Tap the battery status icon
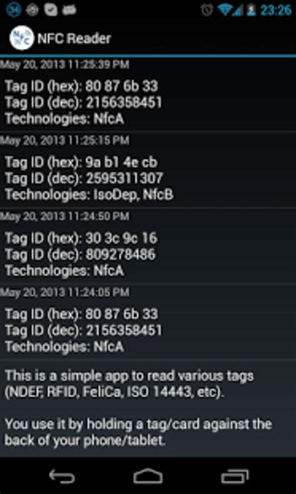This screenshot has width=296, height=494. pos(251,10)
